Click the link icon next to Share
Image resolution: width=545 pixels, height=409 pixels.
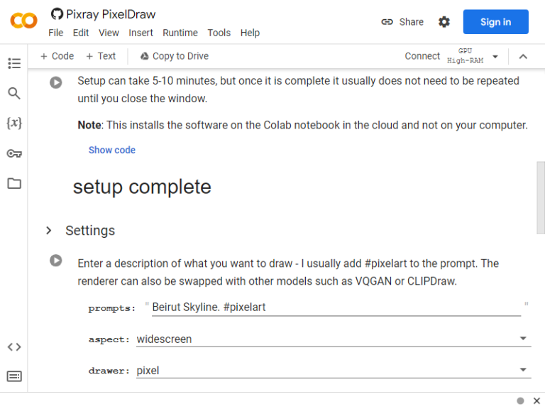coord(387,22)
